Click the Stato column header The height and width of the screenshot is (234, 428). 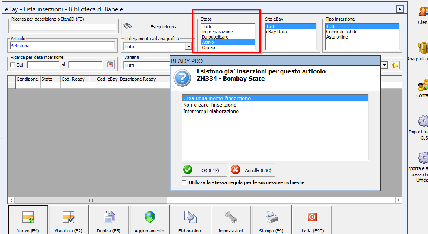[x=50, y=79]
